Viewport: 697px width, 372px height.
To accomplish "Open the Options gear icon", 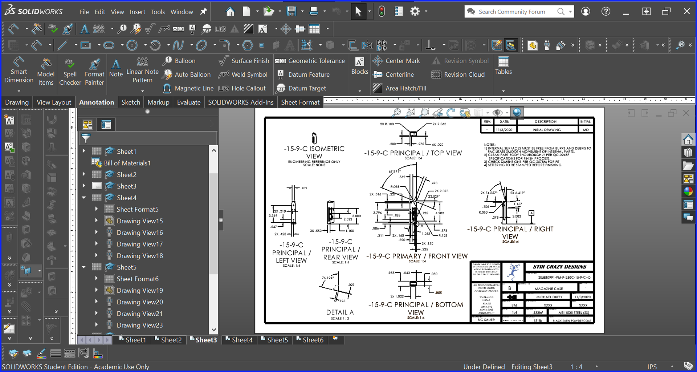I will [x=415, y=11].
